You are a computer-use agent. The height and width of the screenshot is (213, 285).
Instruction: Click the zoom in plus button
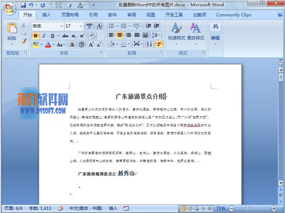(x=274, y=208)
